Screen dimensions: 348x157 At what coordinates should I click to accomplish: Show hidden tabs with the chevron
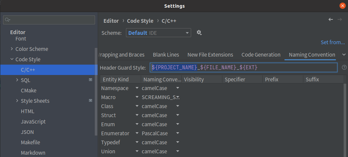click(x=344, y=55)
